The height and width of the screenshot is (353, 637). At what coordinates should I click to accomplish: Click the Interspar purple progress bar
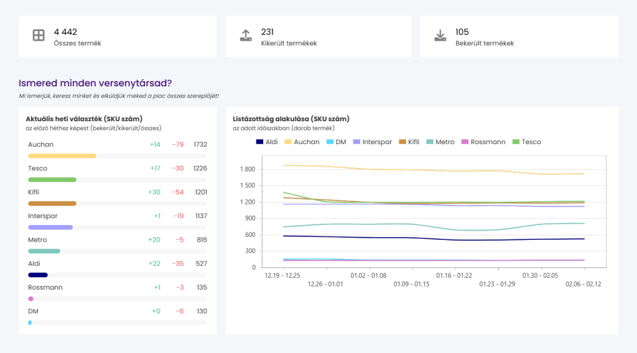(x=50, y=227)
